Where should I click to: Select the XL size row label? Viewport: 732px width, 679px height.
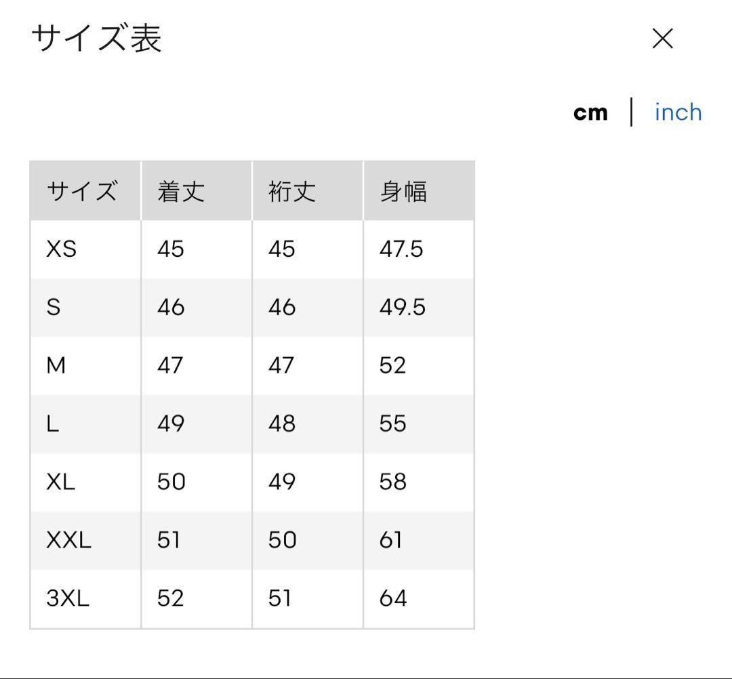click(x=61, y=482)
